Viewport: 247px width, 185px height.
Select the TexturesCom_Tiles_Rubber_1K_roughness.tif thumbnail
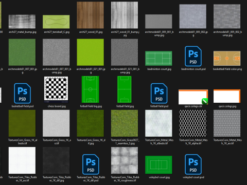click(125, 160)
